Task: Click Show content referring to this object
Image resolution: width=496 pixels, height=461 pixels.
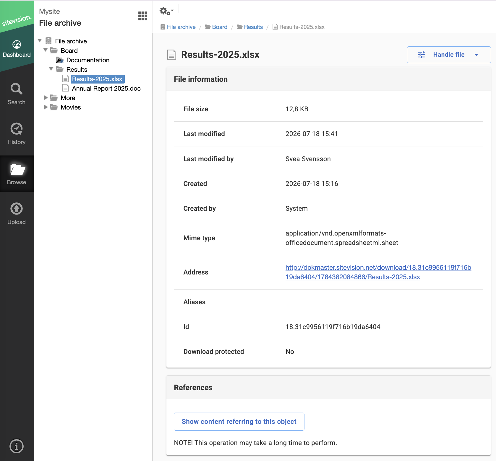Action: [x=239, y=421]
